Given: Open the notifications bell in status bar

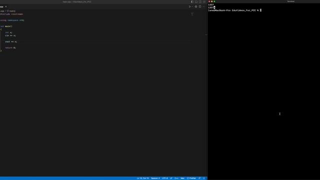Looking at the screenshot, I should [204, 178].
